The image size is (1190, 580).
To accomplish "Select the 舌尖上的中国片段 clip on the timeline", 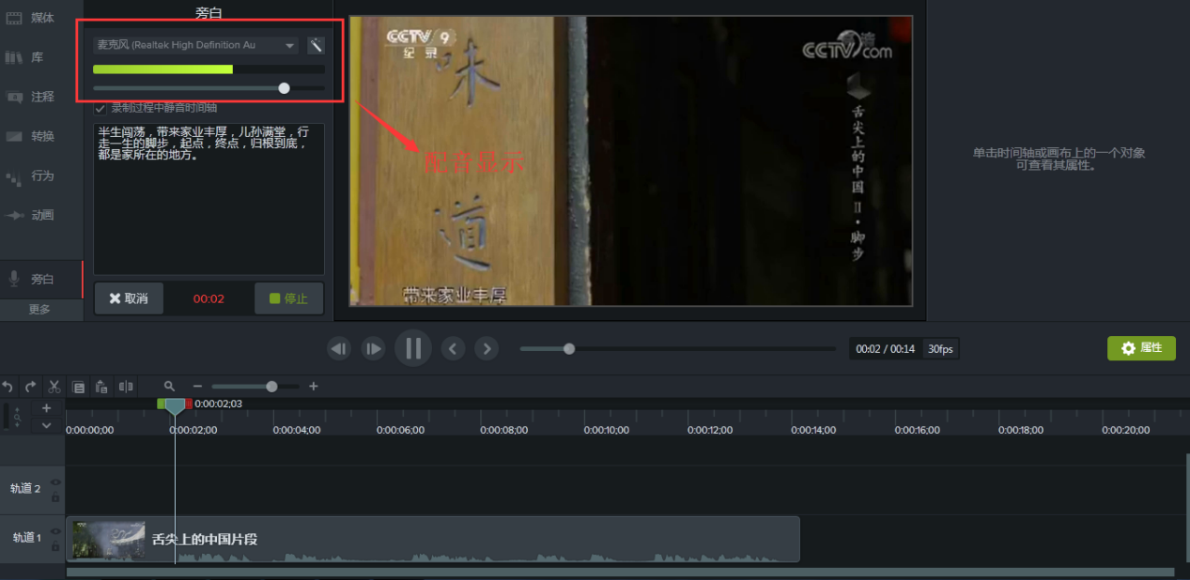I will point(432,539).
